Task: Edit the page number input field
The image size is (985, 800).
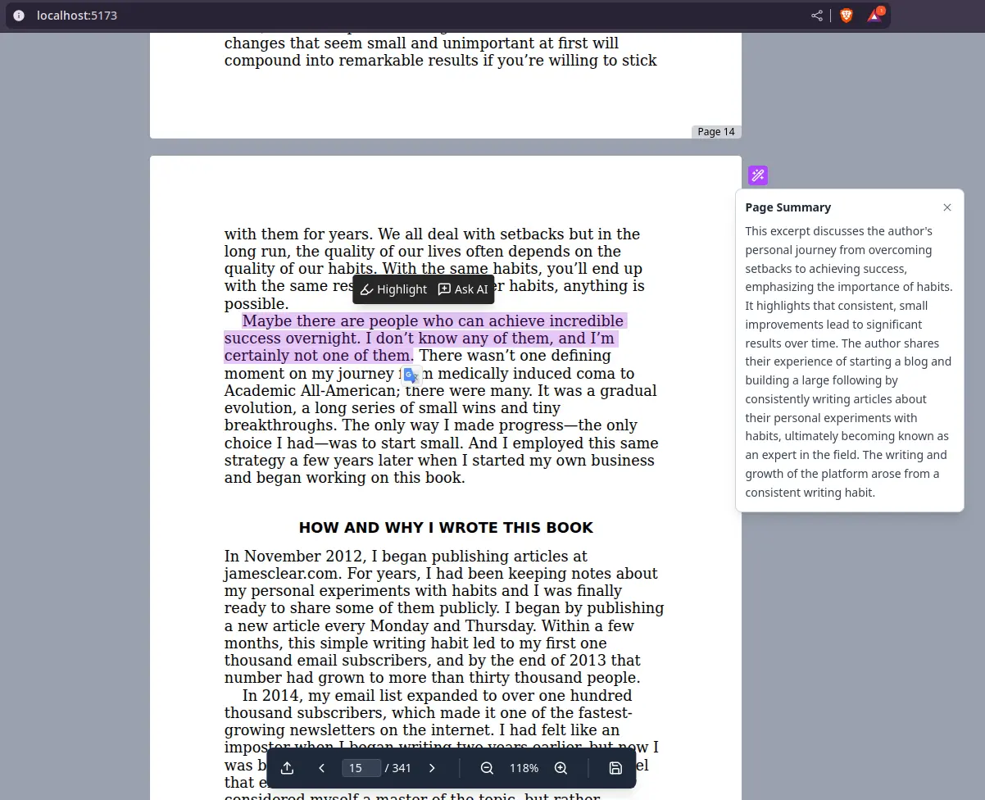Action: click(x=361, y=768)
